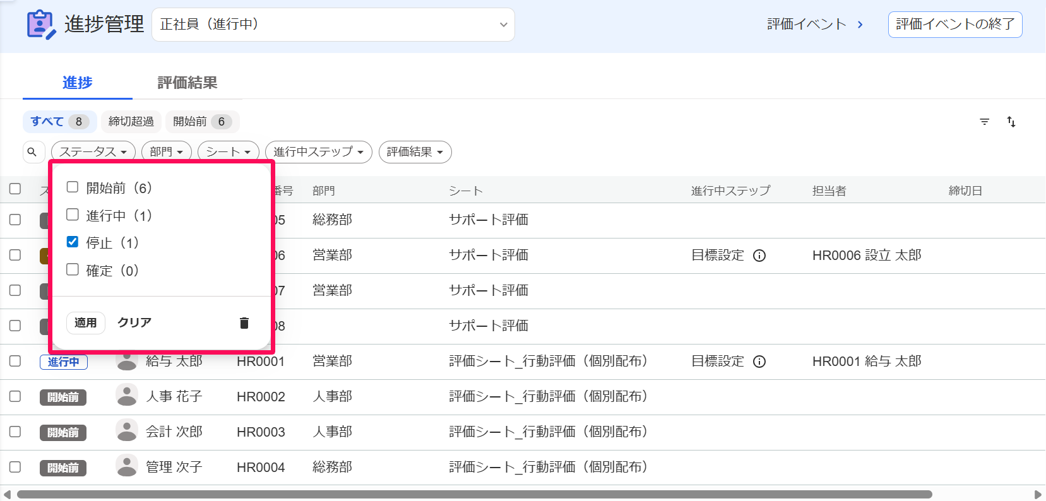The image size is (1046, 501).
Task: Click chevron arrow beside 評価イベント
Action: pyautogui.click(x=860, y=25)
